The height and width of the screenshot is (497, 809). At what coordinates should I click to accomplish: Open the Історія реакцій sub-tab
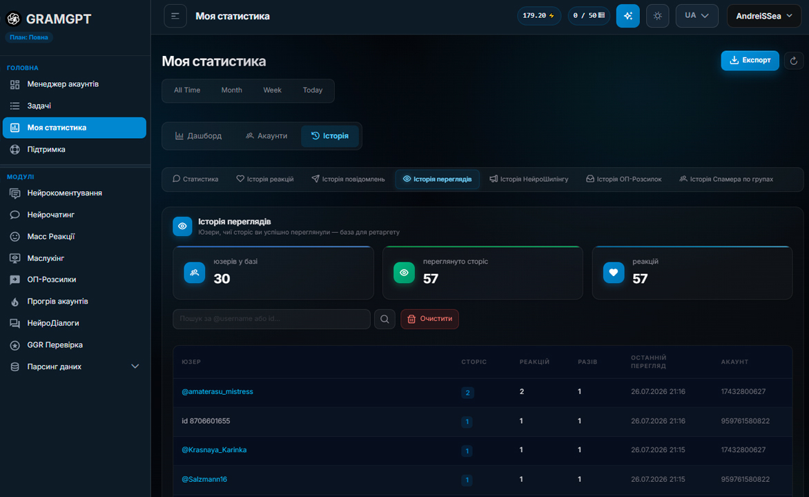tap(265, 179)
